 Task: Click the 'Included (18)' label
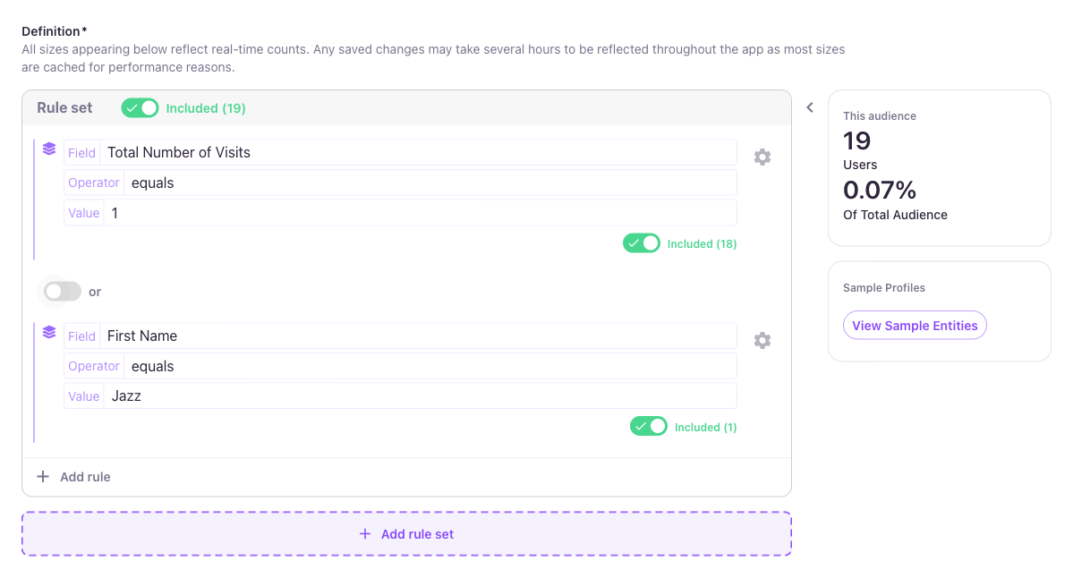703,243
